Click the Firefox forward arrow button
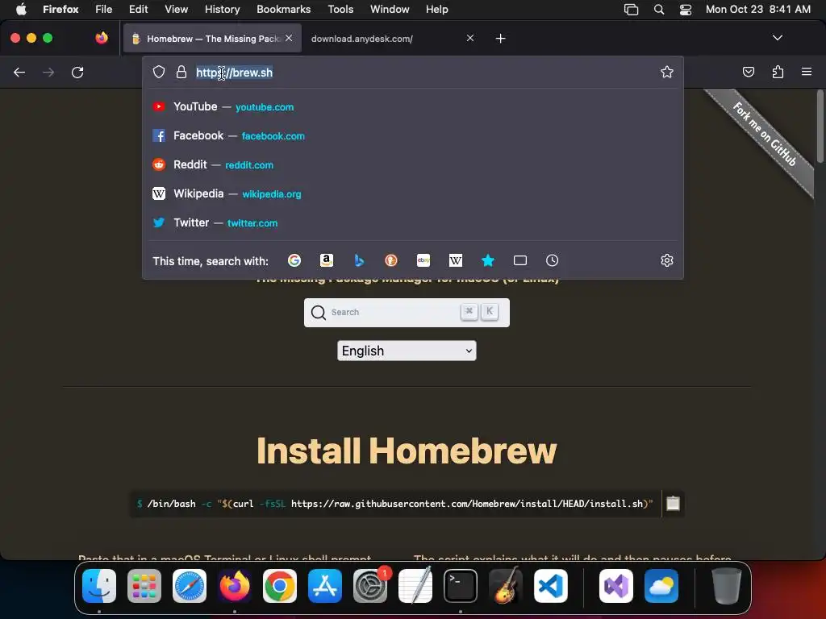 (x=48, y=72)
